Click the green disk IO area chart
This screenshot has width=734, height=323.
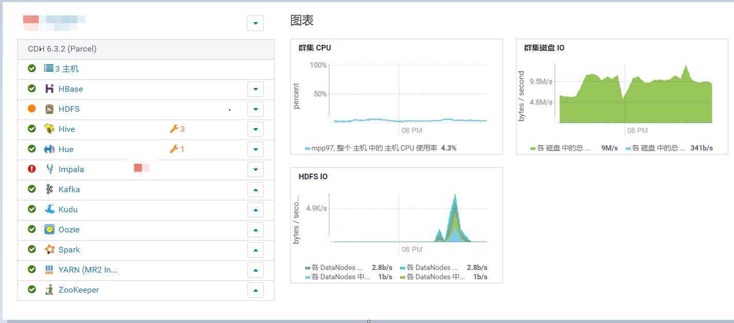coord(636,94)
